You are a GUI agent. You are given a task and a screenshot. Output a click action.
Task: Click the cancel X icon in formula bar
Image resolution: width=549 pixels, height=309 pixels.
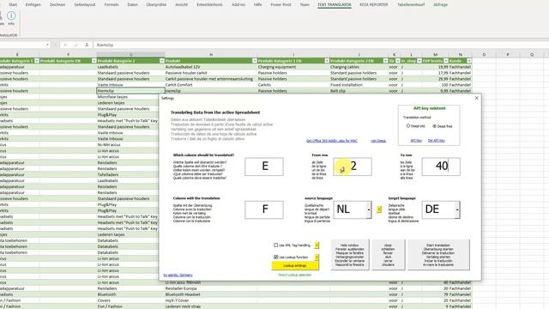point(65,45)
